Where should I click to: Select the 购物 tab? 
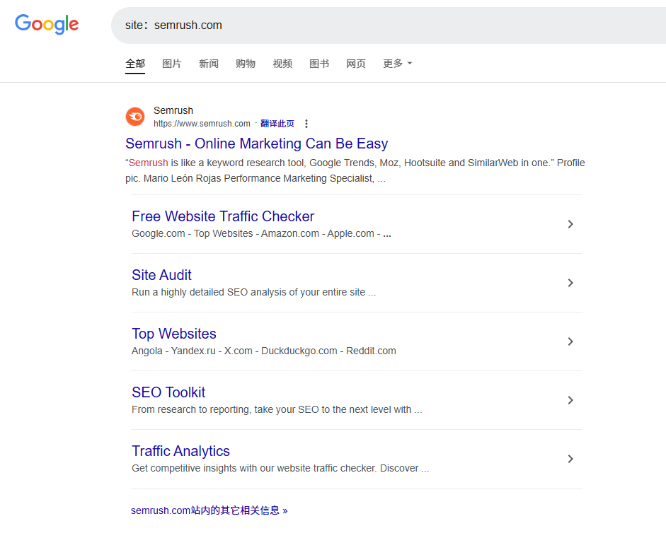[x=246, y=64]
